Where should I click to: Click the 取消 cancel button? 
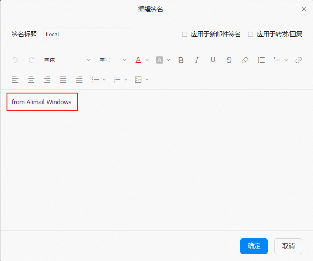point(288,246)
